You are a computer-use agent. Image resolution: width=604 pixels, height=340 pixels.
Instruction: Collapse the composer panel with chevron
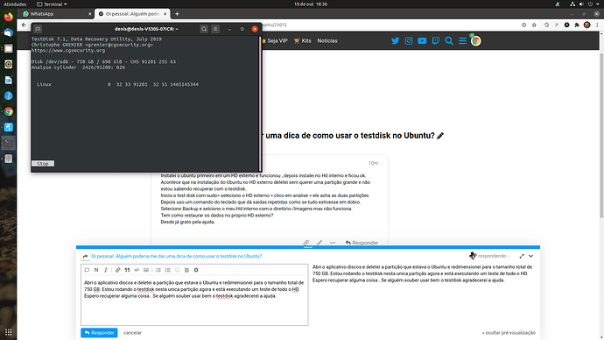click(530, 256)
